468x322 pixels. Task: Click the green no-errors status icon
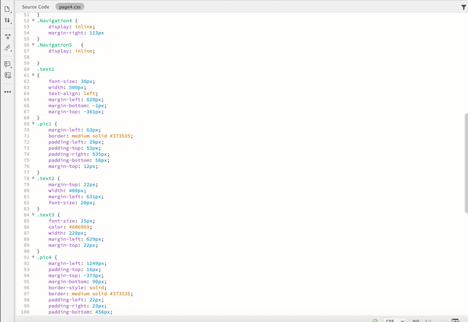[375, 321]
